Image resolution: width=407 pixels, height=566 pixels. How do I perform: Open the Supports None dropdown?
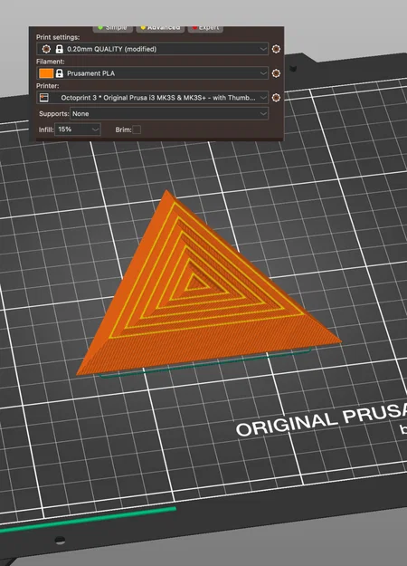169,114
